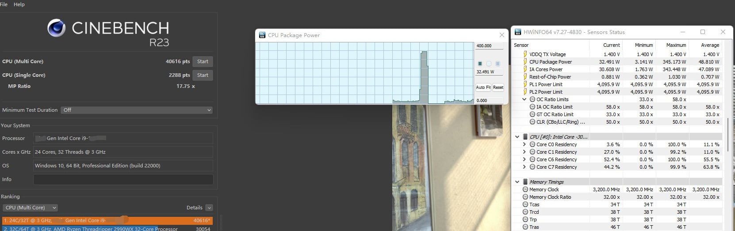The image size is (735, 231).
Task: Click the CPU Package Power window icon
Action: 262,35
